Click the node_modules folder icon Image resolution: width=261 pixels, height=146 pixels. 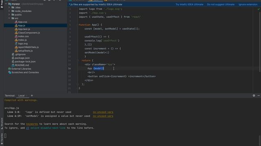13,11
